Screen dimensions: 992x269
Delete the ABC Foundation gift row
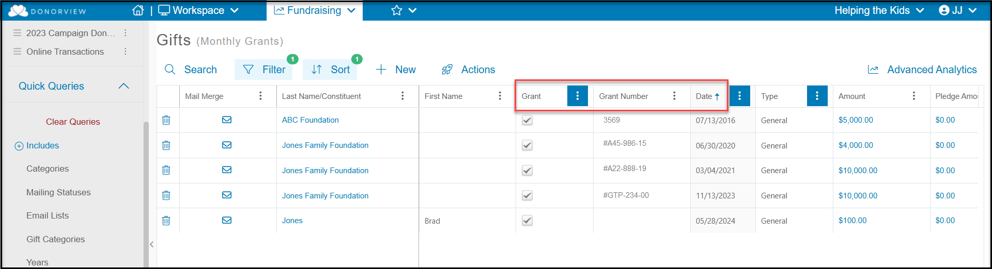coord(166,120)
